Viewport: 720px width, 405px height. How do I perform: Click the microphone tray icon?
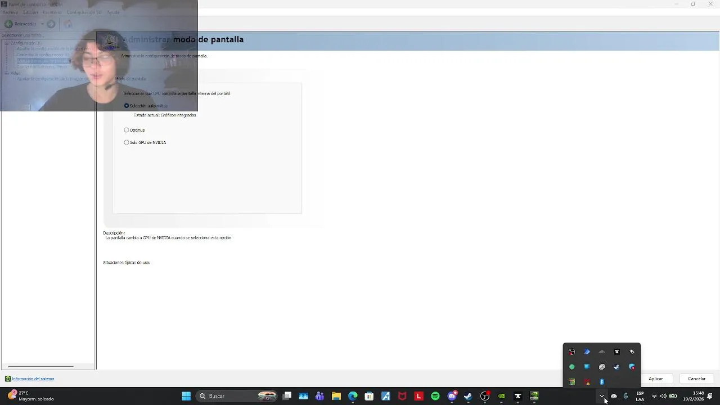625,396
